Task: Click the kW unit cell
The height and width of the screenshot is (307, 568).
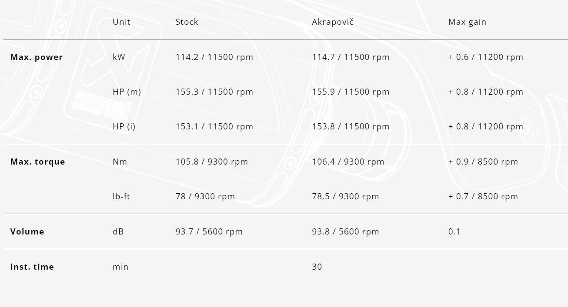Action: [x=119, y=57]
